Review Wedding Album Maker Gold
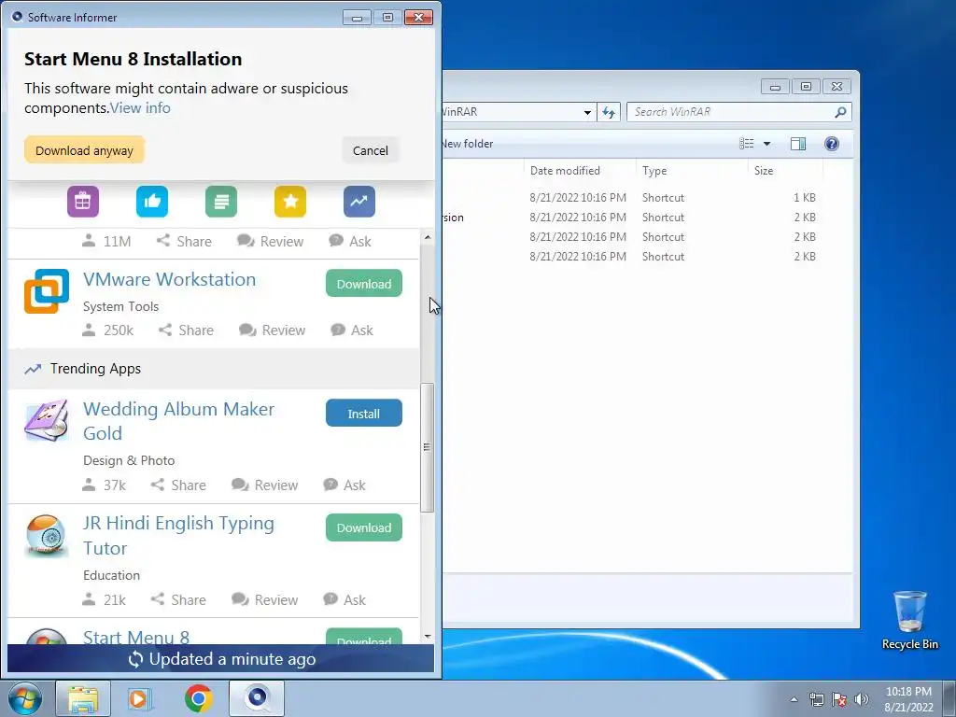 (x=264, y=485)
